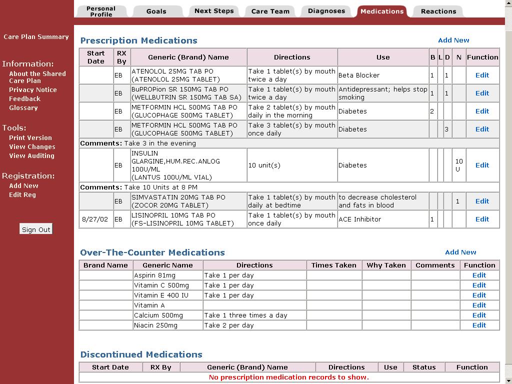Click the Status header in Discontinued Medications

pos(424,367)
